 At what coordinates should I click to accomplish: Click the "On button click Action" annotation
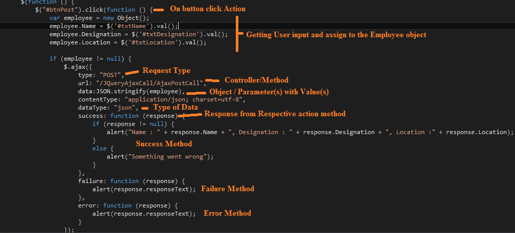coord(207,9)
